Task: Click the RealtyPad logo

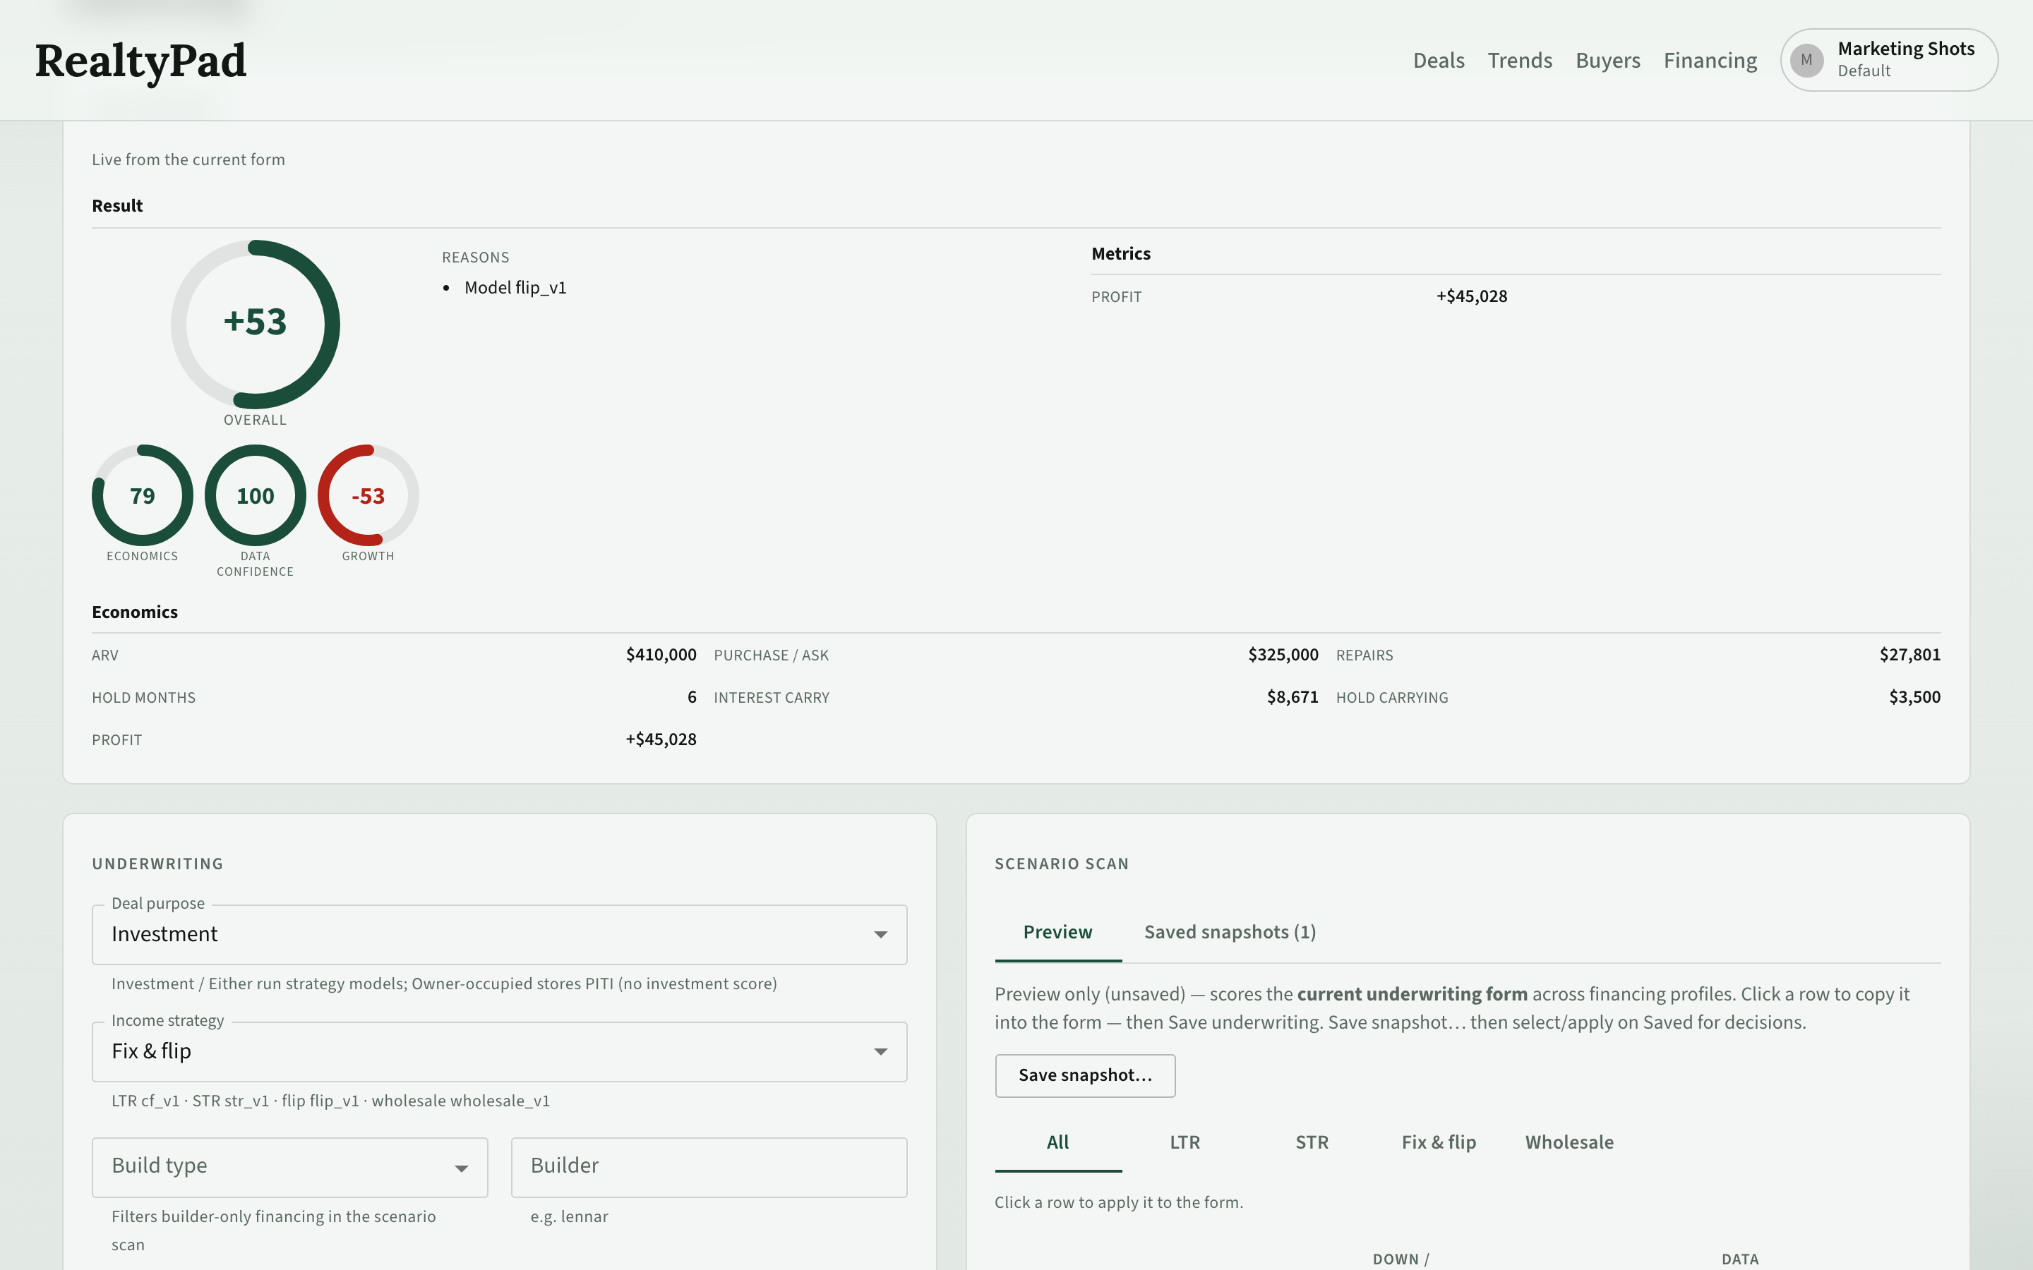Action: pyautogui.click(x=140, y=61)
